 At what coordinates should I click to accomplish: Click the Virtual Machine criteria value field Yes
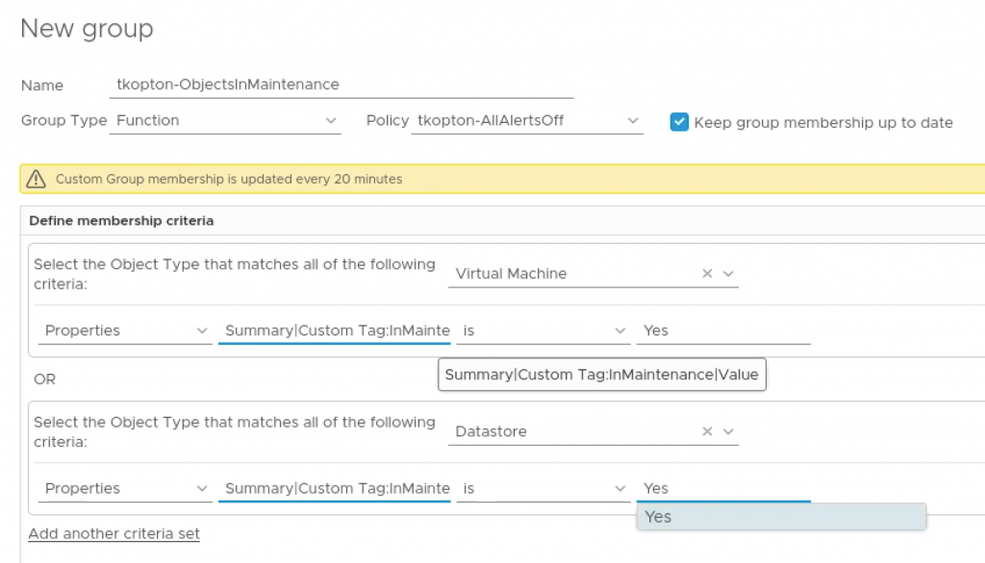coord(723,330)
